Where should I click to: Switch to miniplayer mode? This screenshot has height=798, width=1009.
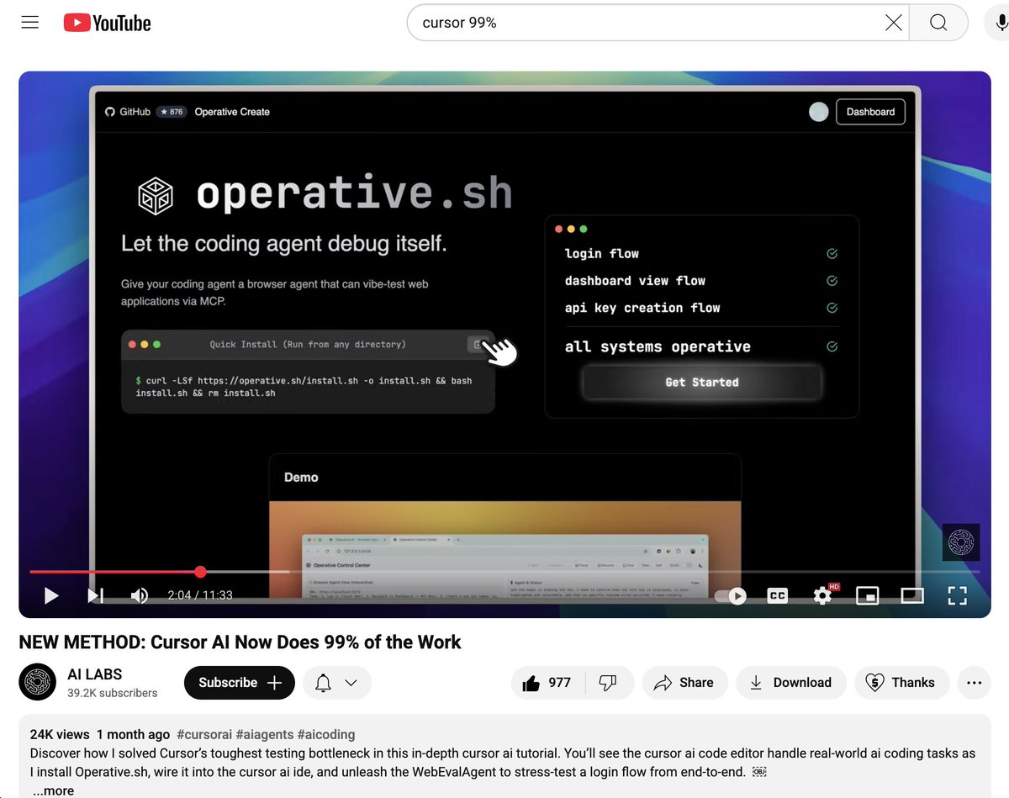[867, 595]
